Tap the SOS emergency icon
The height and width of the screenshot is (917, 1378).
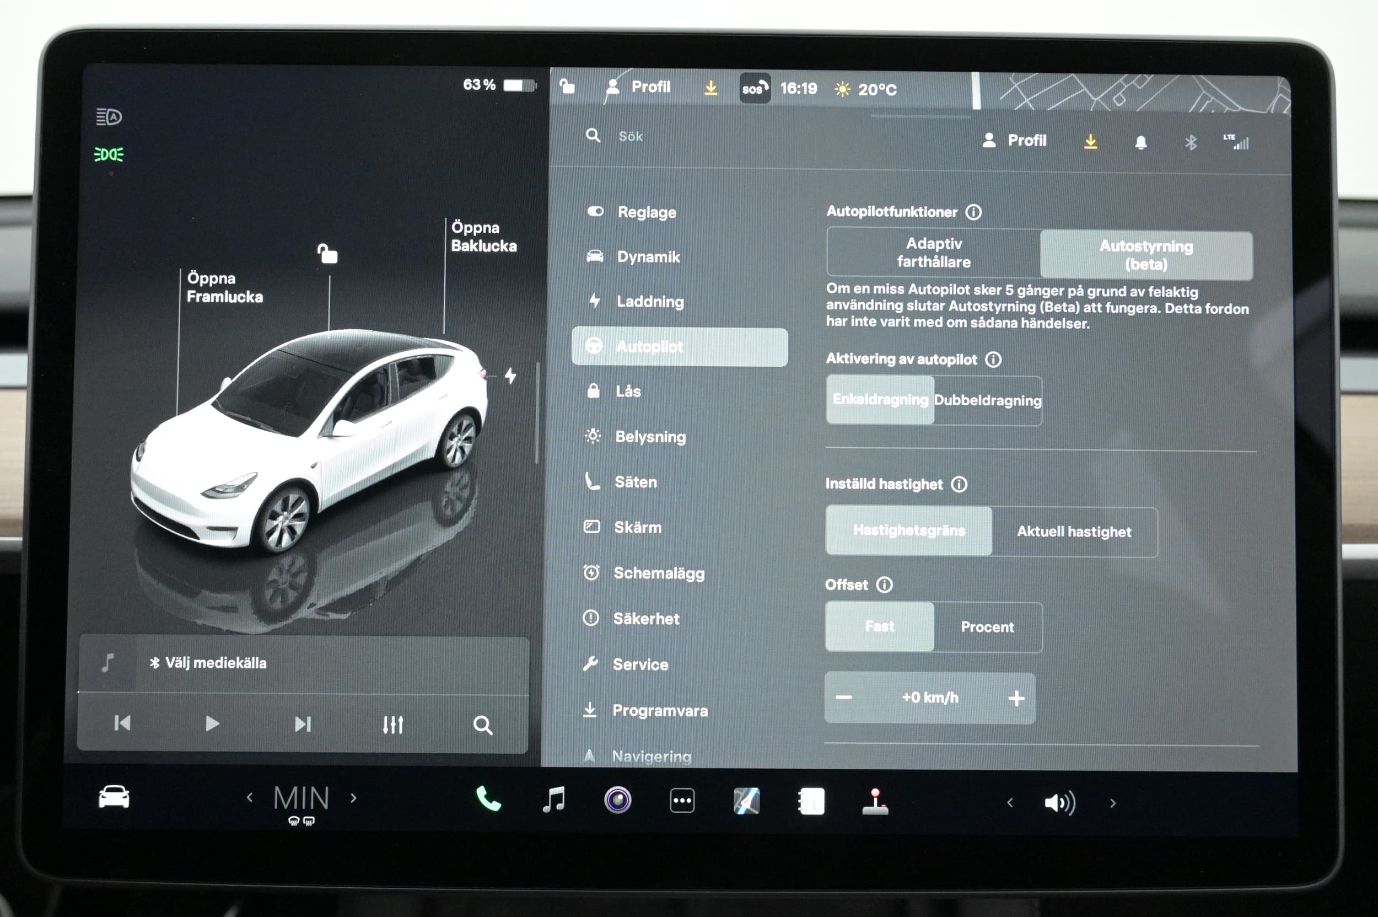754,88
